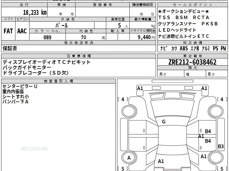Click the ★オークションデビュー★ line
This screenshot has width=229, height=171.
coord(183,11)
